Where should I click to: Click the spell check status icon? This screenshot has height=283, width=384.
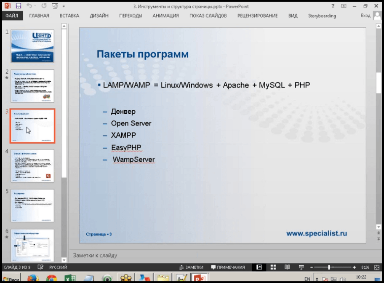40,267
